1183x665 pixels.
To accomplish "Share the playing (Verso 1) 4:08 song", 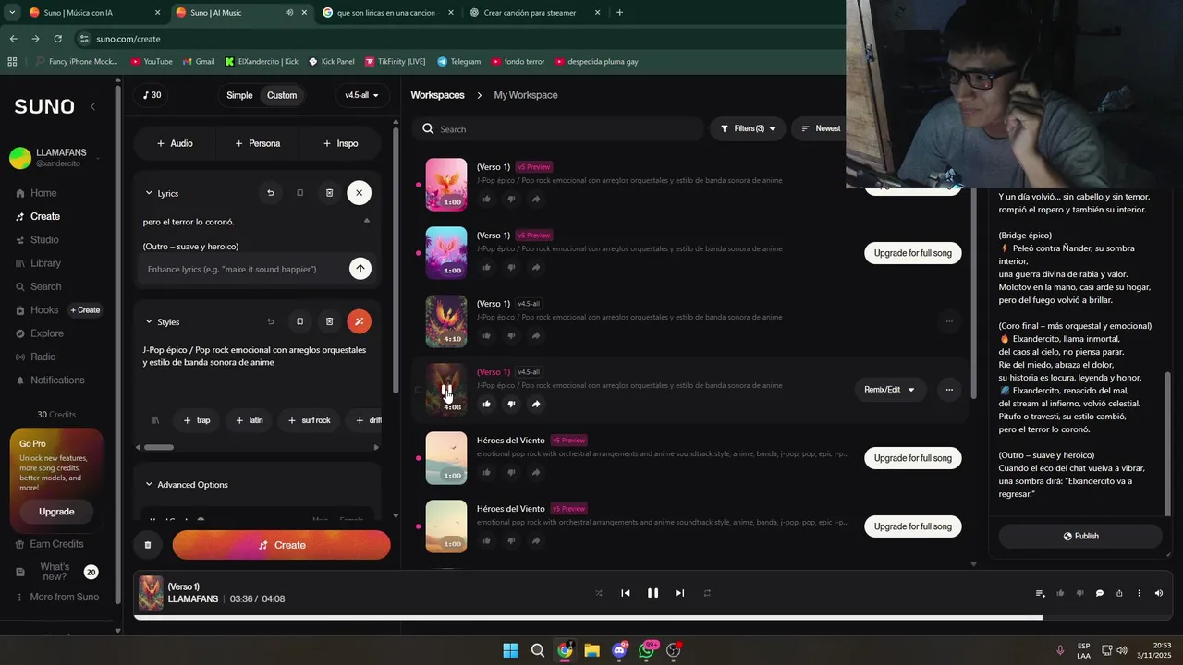I will (x=536, y=404).
